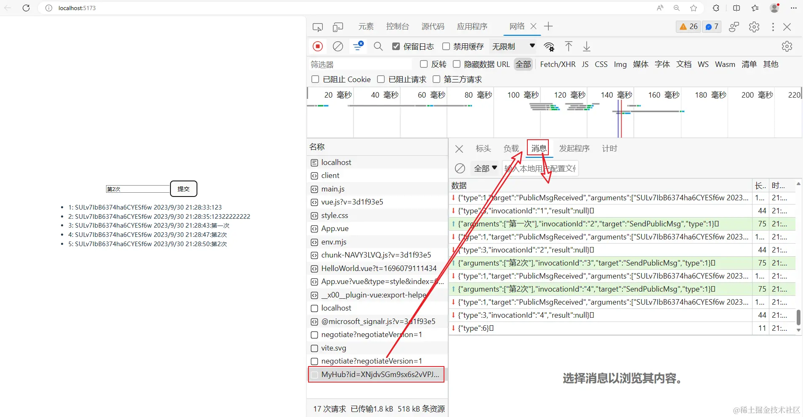
Task: Click the read aloud icon in address bar
Action: coord(660,8)
